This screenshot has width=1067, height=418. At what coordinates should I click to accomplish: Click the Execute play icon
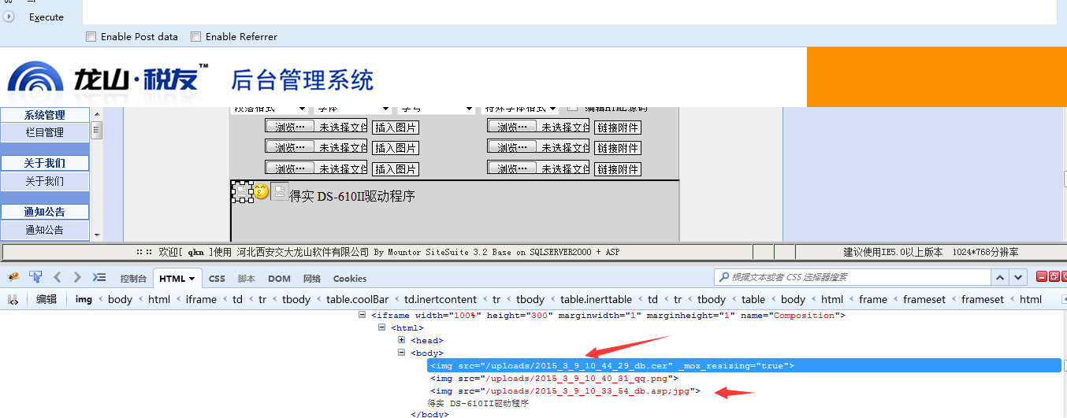[x=9, y=17]
